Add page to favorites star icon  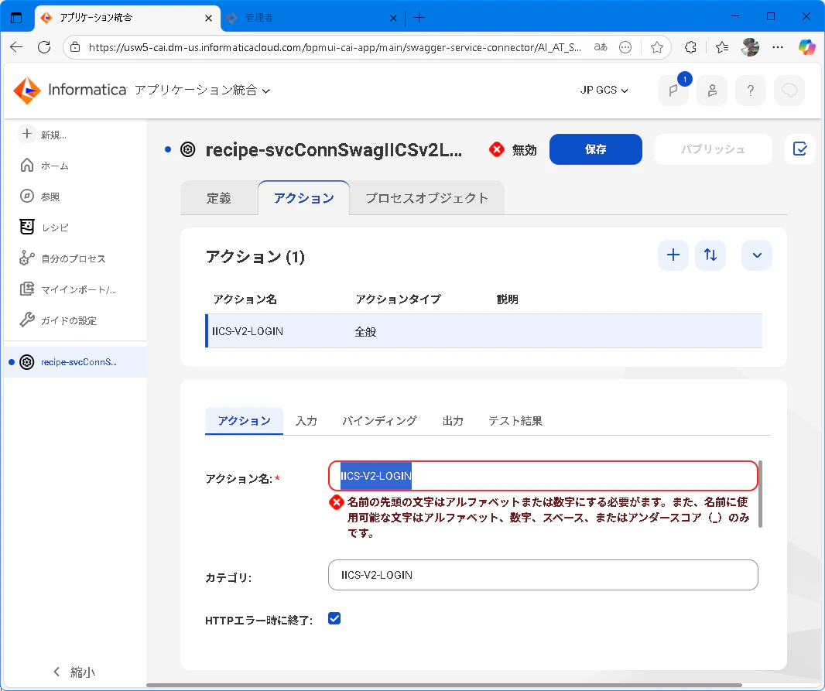656,47
